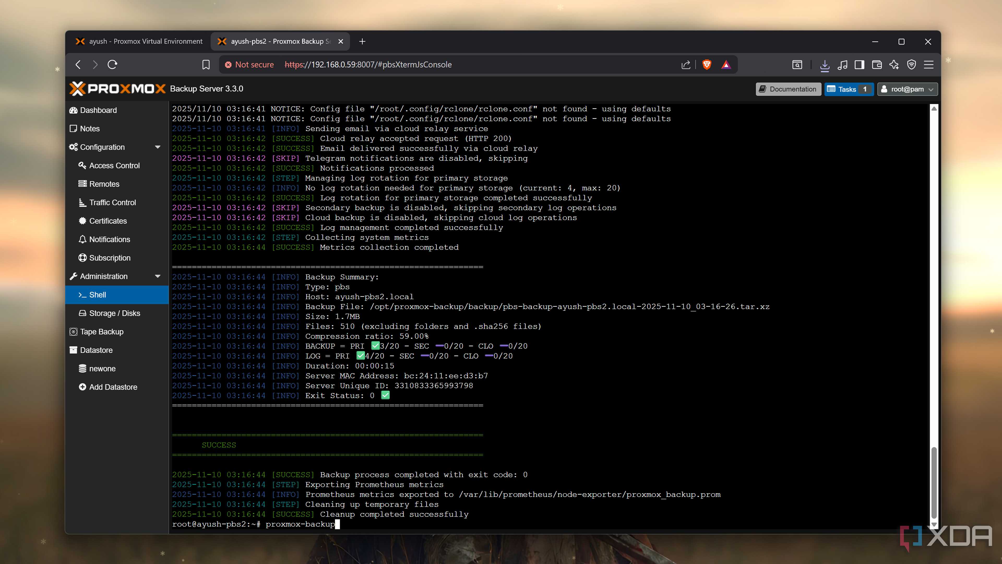
Task: Click the Brave Rewards triangle icon
Action: point(726,64)
